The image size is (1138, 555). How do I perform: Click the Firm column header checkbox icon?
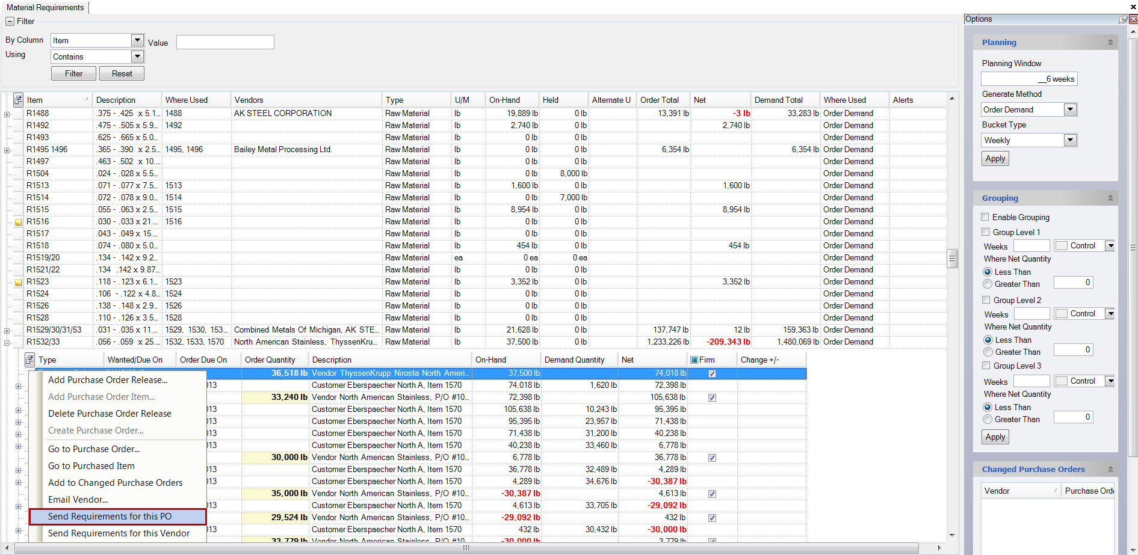(694, 360)
